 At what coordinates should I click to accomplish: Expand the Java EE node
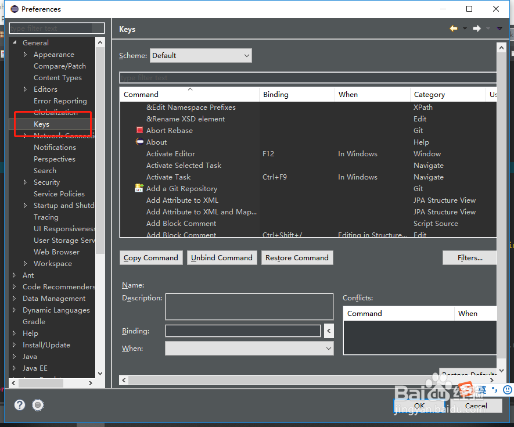14,368
